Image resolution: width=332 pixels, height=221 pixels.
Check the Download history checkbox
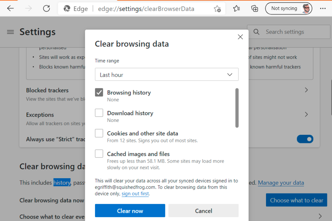coord(99,113)
